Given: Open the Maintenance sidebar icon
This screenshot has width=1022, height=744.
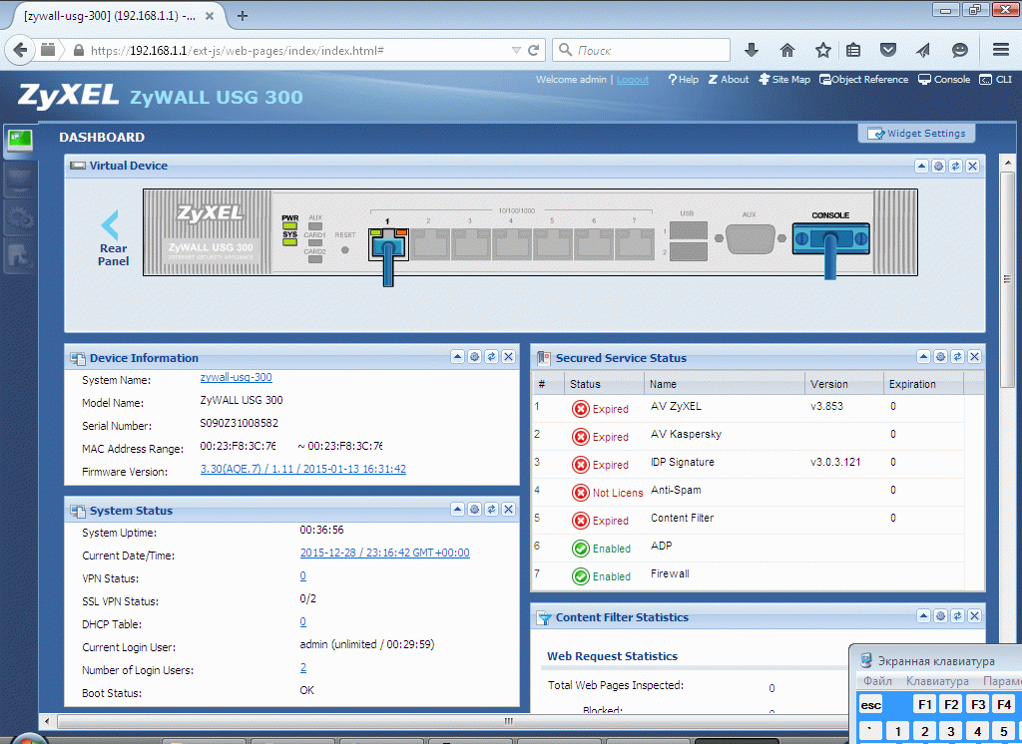Looking at the screenshot, I should 20,256.
